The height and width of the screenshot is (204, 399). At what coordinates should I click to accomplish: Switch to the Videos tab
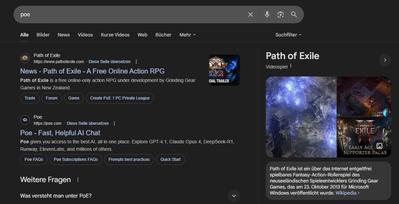tap(85, 35)
